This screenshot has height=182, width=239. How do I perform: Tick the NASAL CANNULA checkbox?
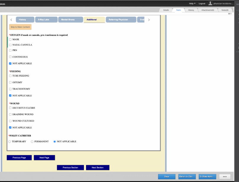(10, 45)
